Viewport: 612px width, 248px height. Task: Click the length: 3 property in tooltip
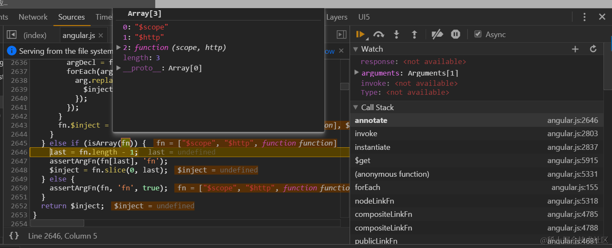pos(141,58)
